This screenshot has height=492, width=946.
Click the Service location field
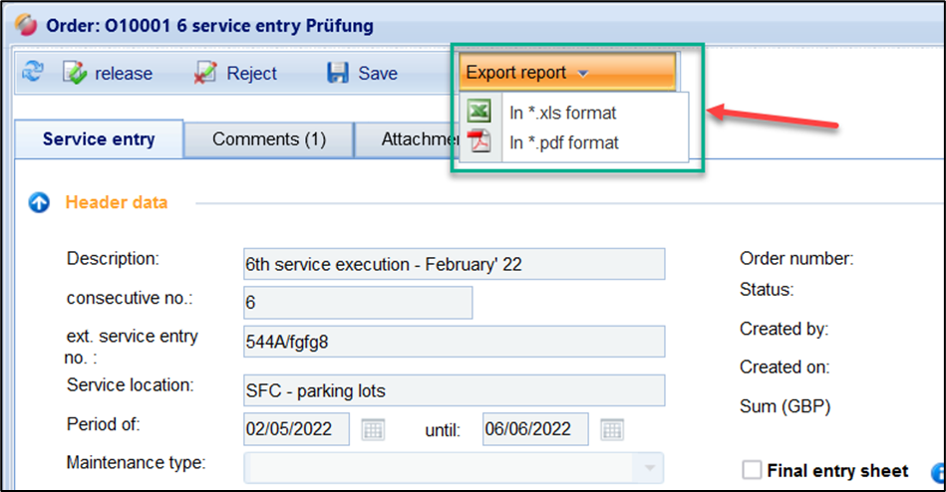pos(454,390)
